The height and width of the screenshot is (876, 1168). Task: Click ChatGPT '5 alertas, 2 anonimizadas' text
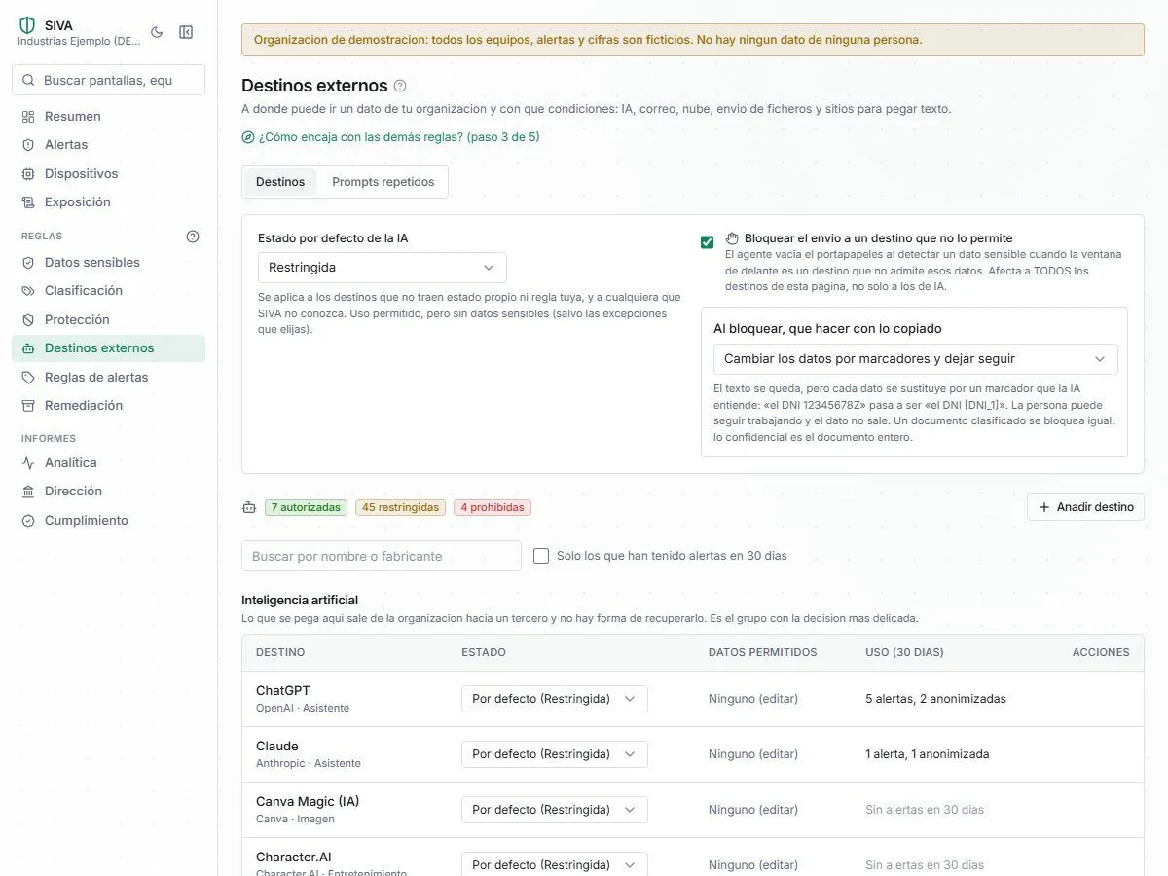(935, 699)
